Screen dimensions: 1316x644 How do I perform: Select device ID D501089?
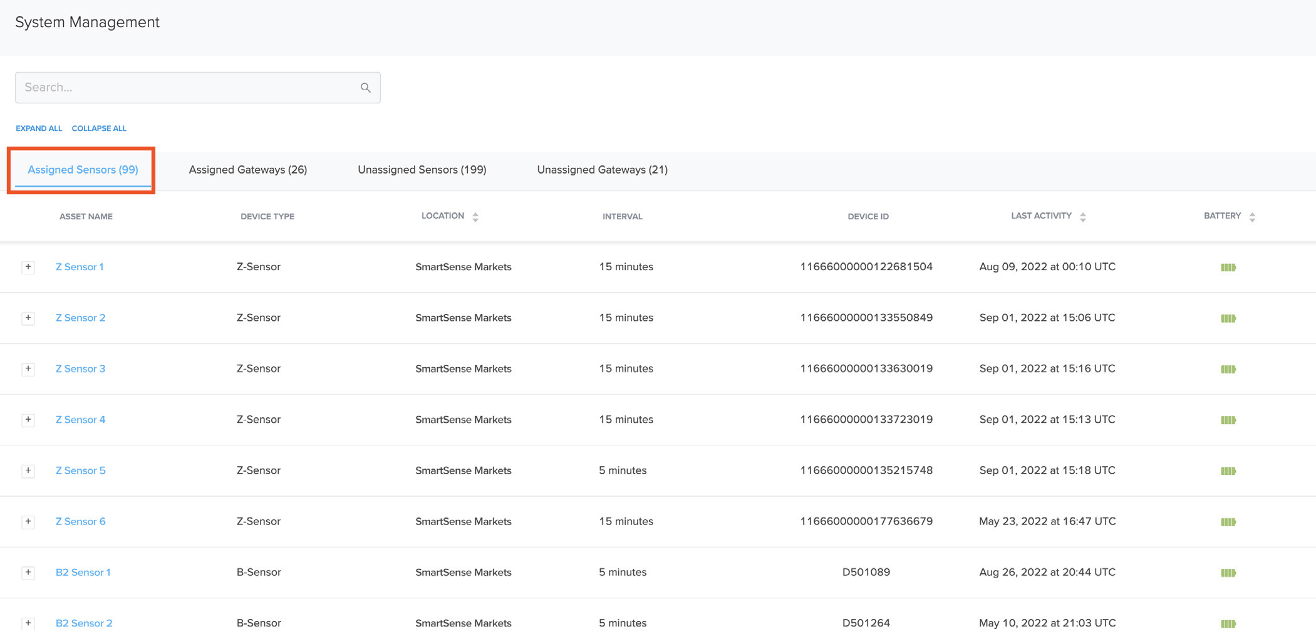(x=866, y=572)
